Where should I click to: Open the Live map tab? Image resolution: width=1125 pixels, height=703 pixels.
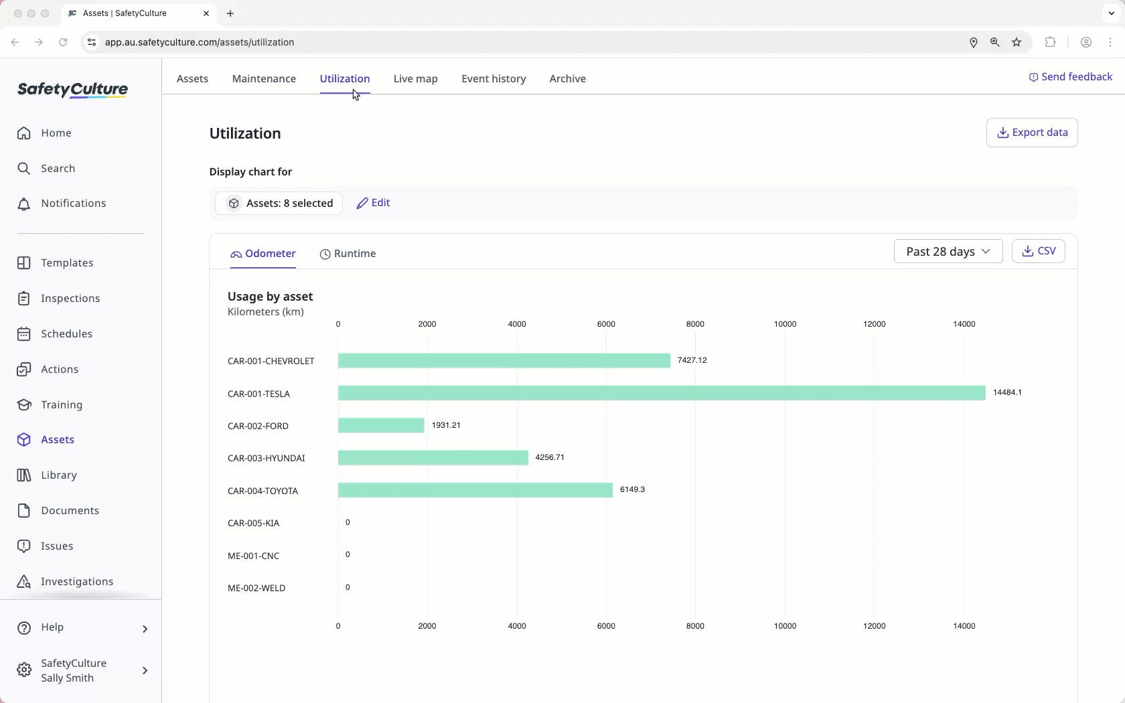(x=416, y=78)
